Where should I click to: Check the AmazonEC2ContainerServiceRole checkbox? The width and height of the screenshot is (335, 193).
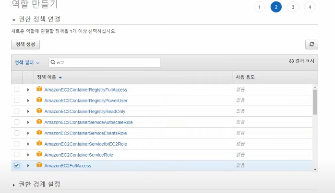click(17, 155)
